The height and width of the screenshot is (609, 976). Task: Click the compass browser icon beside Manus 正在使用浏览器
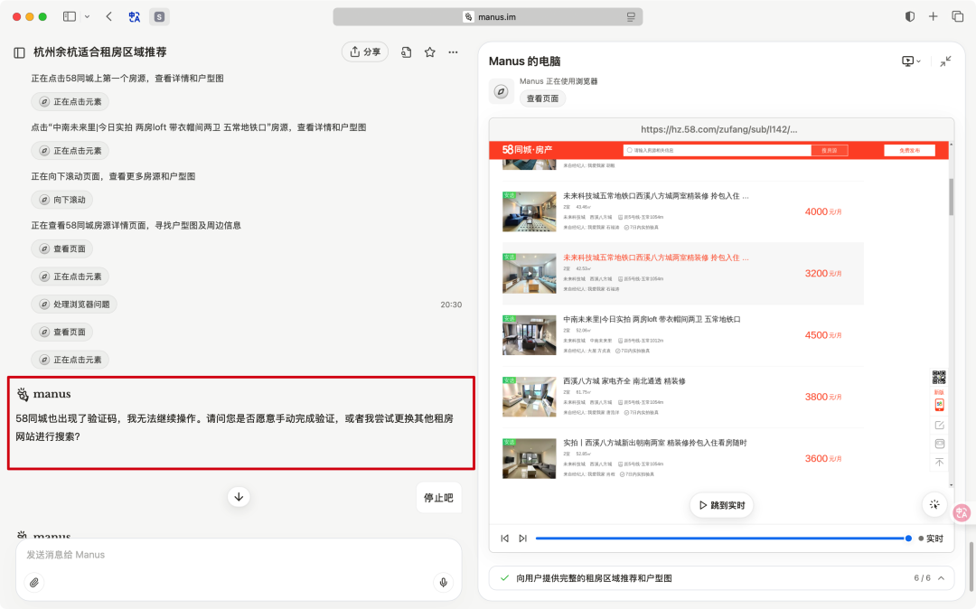(501, 91)
